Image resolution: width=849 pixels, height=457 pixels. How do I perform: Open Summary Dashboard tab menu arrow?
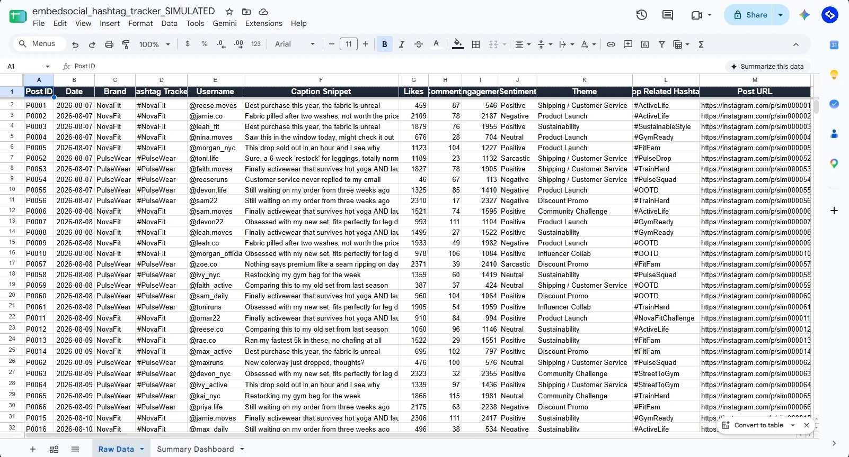[x=242, y=449]
